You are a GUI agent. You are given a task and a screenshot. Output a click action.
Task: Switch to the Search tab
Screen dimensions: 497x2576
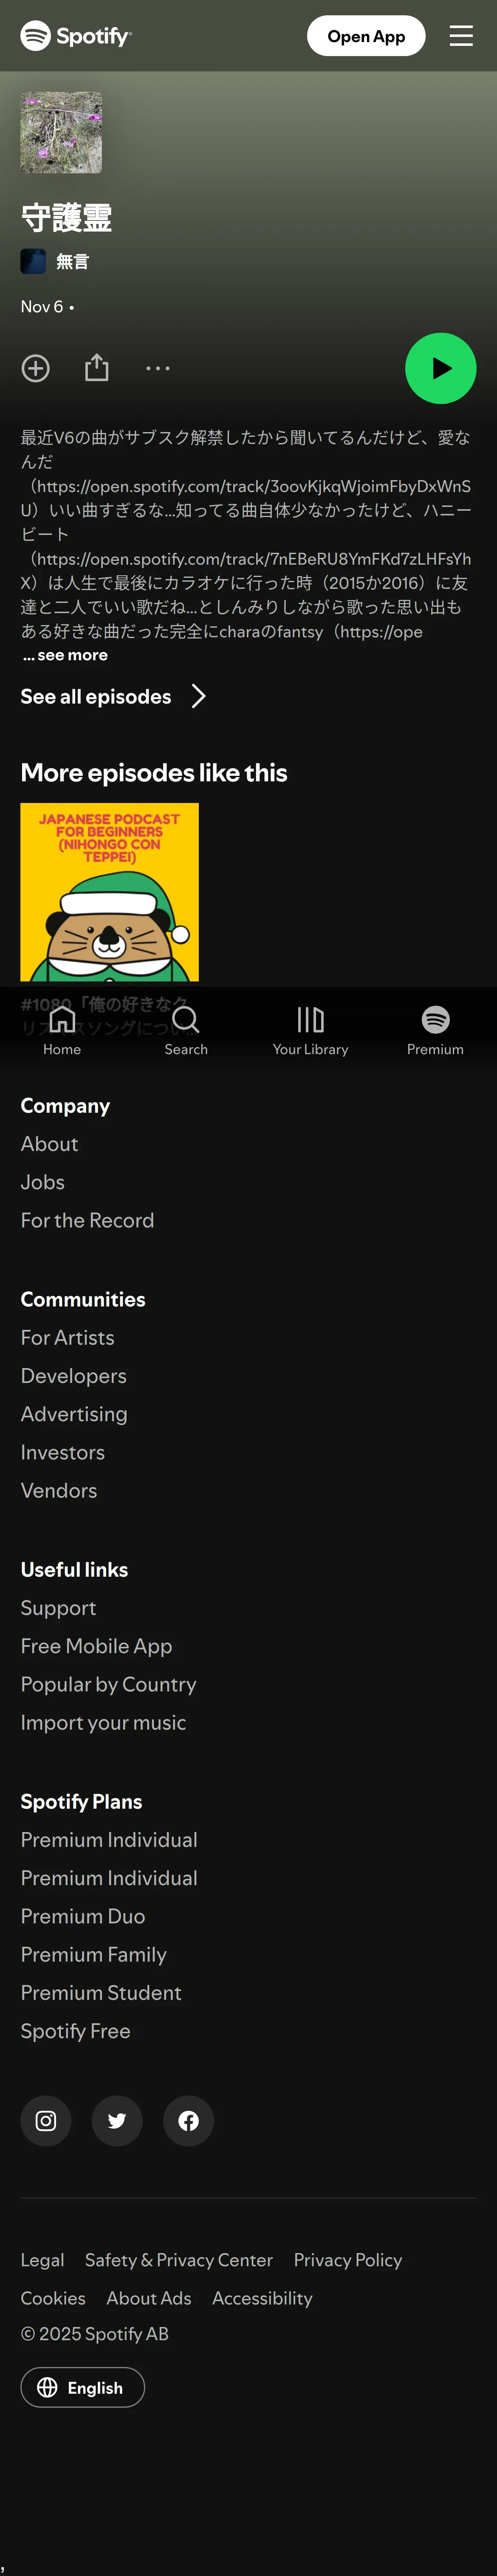click(x=186, y=1029)
